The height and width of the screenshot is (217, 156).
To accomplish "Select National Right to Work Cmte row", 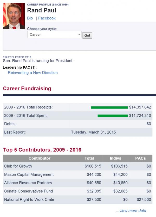I will [x=78, y=200].
